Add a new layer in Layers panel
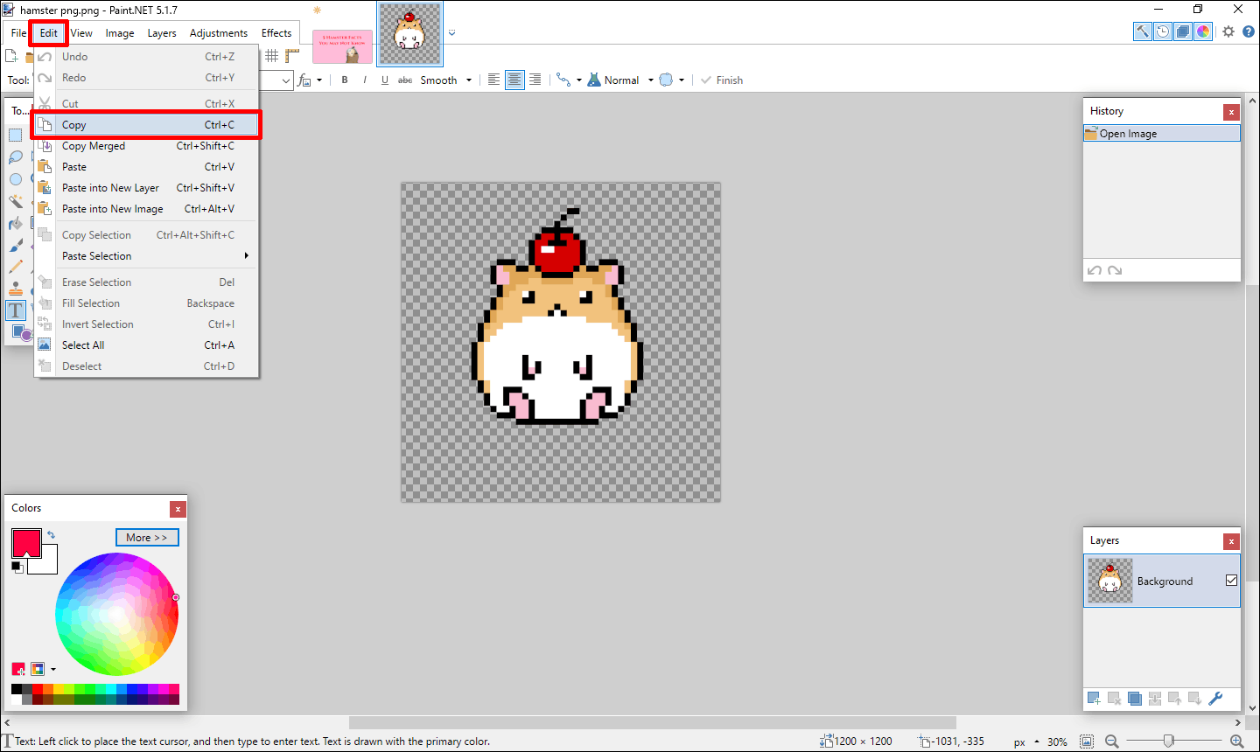 tap(1094, 698)
